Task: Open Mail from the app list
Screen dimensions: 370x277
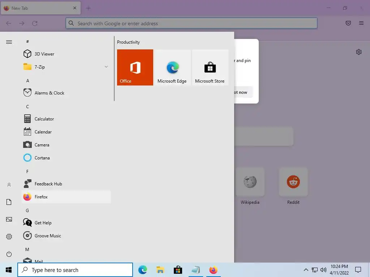Action: pyautogui.click(x=66, y=260)
